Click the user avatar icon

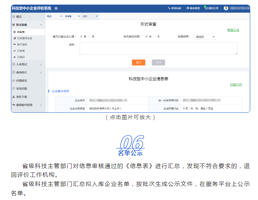(226, 8)
